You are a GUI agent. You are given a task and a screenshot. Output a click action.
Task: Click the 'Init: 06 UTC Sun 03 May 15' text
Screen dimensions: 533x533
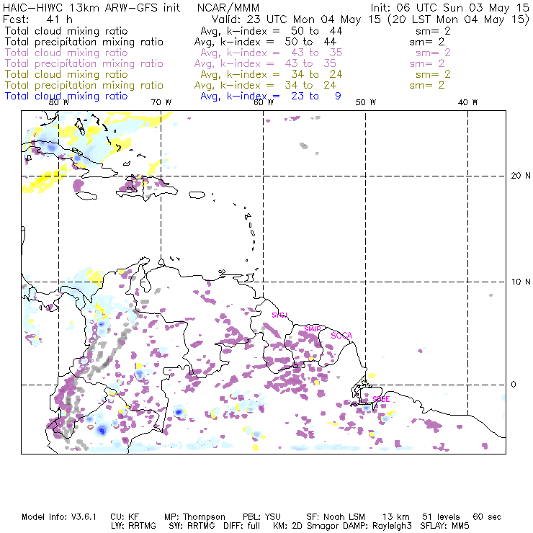449,8
